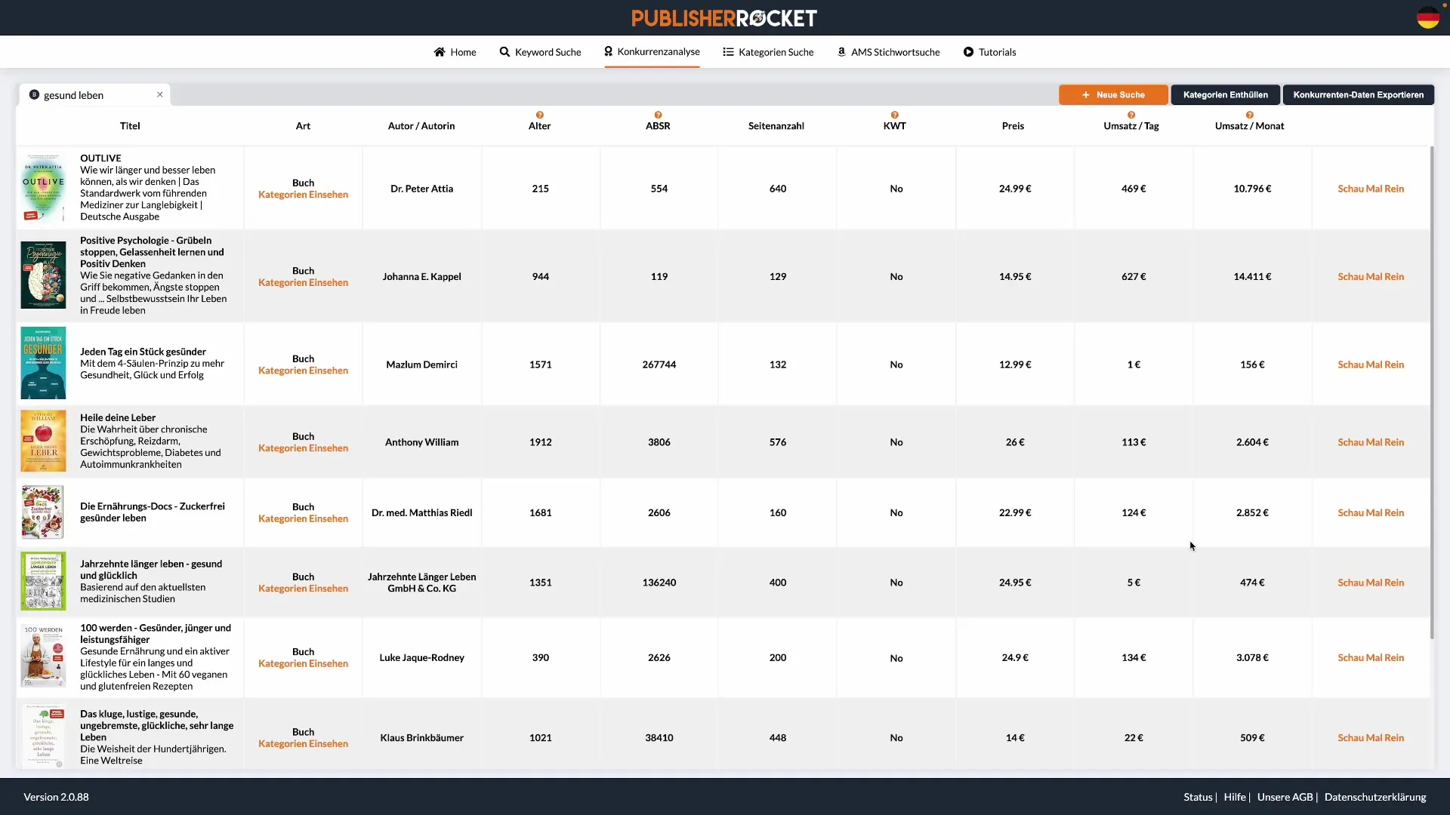This screenshot has width=1450, height=815.
Task: Click the German flag language icon
Action: coord(1427,17)
